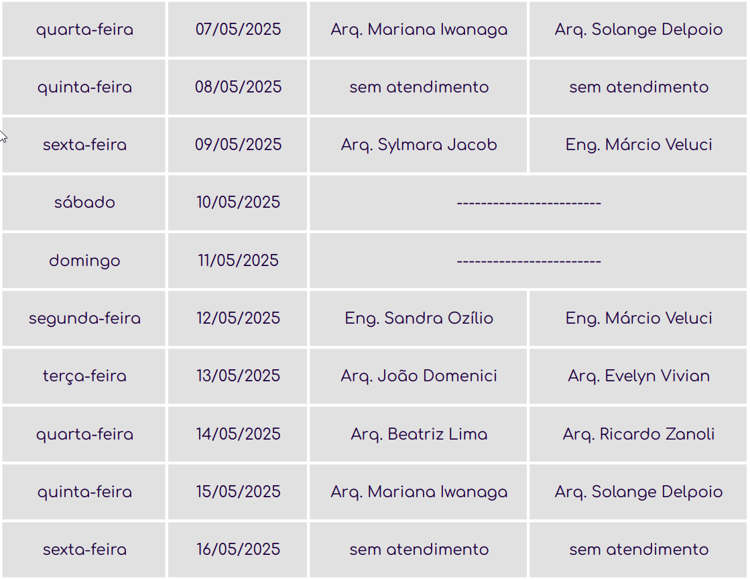Click the segunda-feira cell
The image size is (750, 579).
(x=84, y=318)
